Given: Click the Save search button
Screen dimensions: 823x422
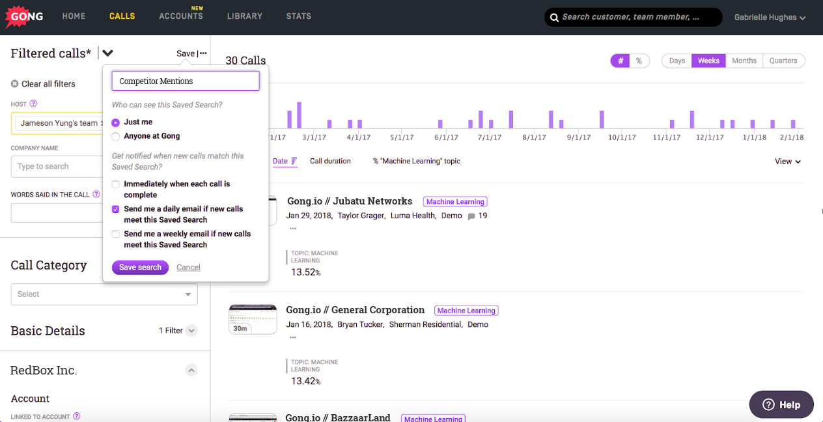Looking at the screenshot, I should click(139, 267).
